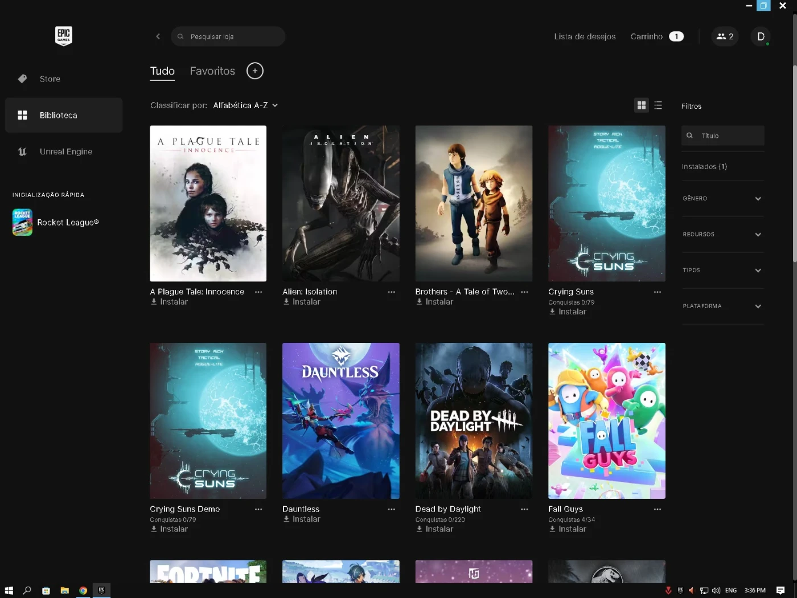
Task: Open Windows taskbar search
Action: (x=27, y=591)
